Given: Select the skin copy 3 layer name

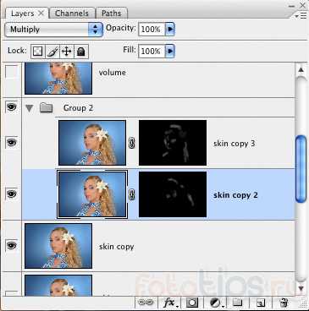Looking at the screenshot, I should point(235,144).
